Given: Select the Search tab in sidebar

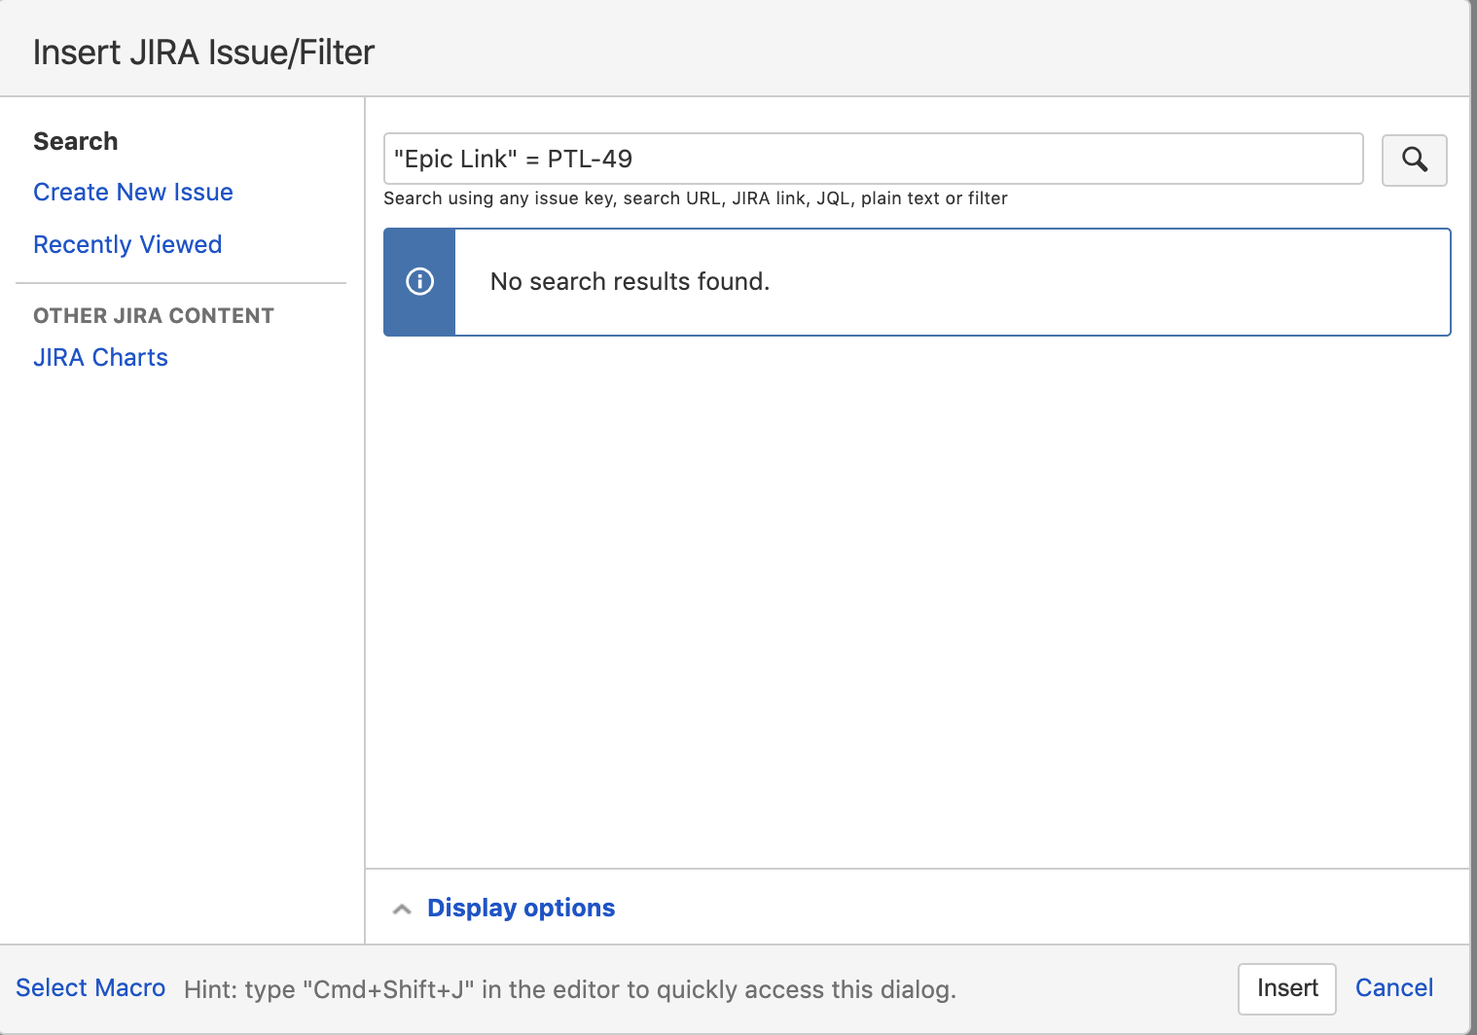Looking at the screenshot, I should (76, 141).
